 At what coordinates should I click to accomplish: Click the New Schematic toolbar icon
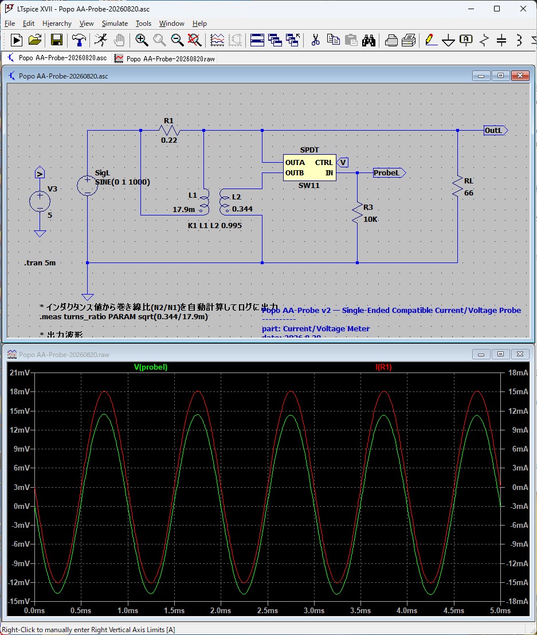pos(17,40)
